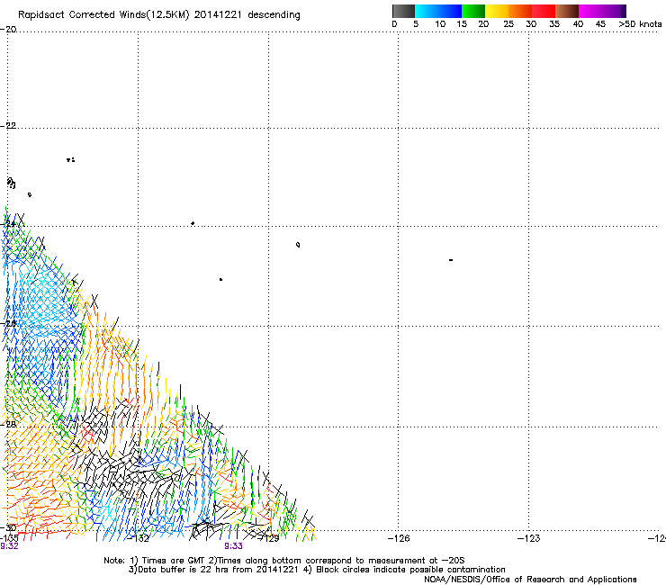Click the island marker just east of -129
This screenshot has height=585, width=666.
click(x=298, y=245)
